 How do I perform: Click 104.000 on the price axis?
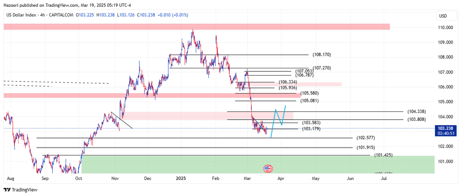445,117
